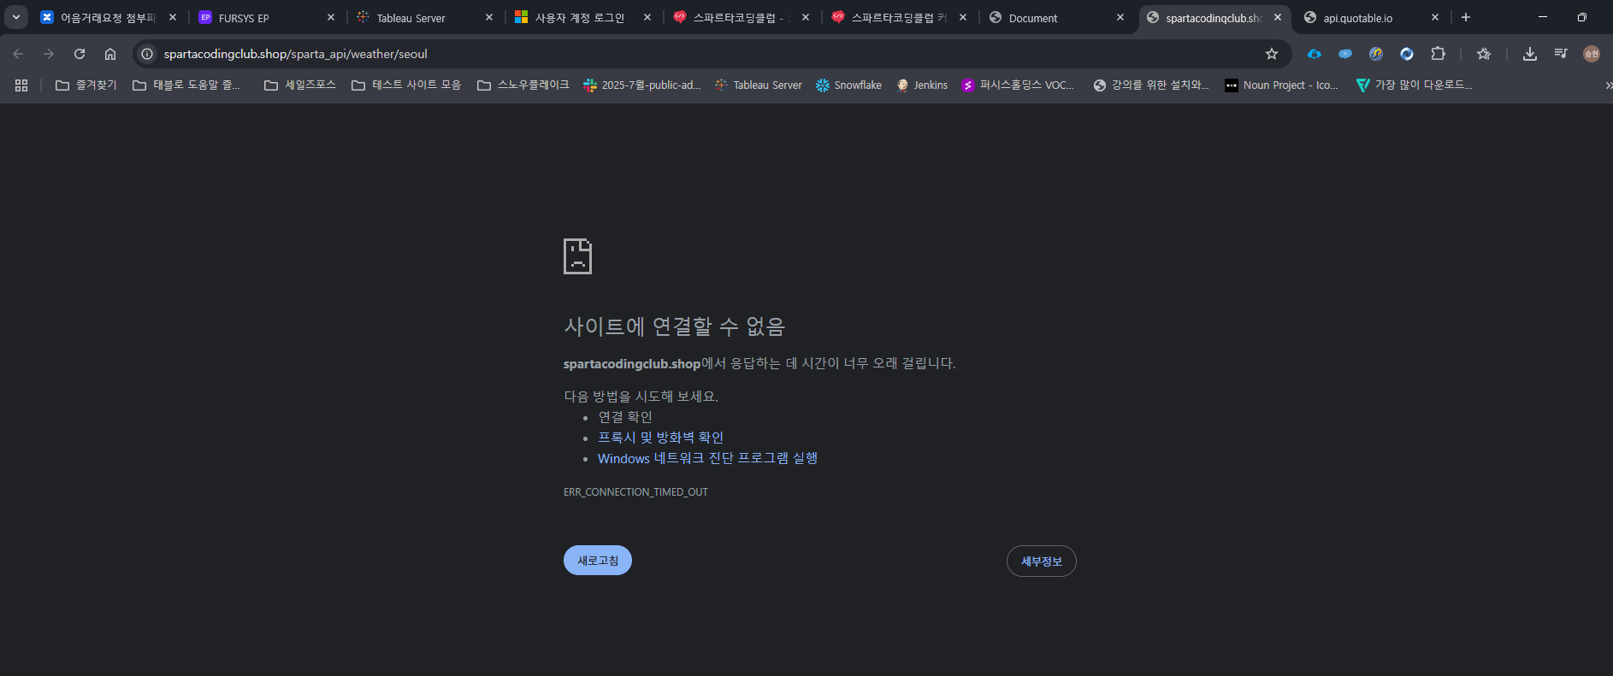Open the 퍼시스홀딩스 VOC bookmark
The width and height of the screenshot is (1613, 676).
coord(1018,85)
